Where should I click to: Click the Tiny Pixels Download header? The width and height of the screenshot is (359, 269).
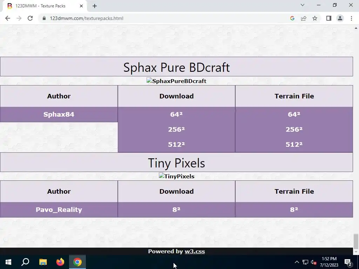(x=176, y=192)
